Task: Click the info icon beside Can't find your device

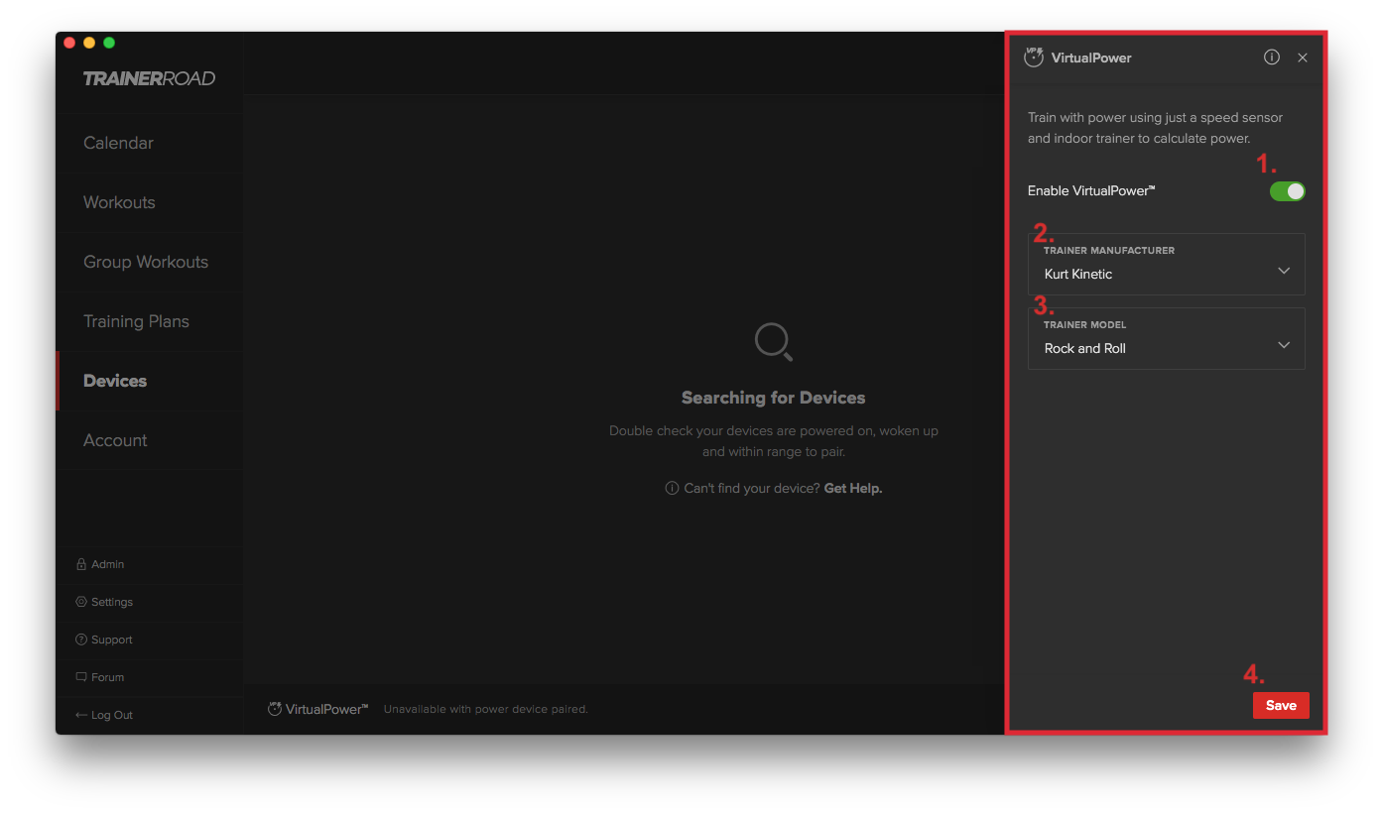Action: [672, 488]
